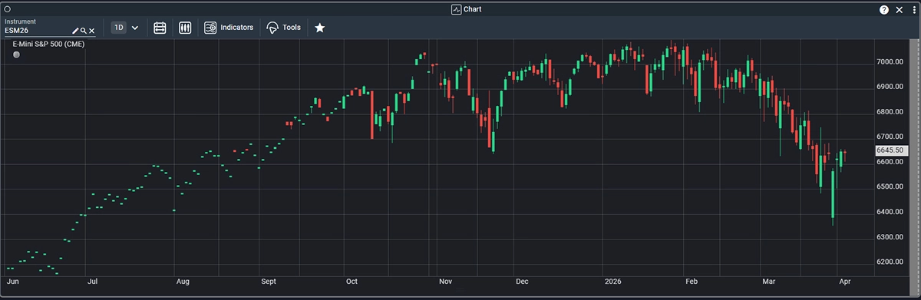Open the chart type candlestick icon

[x=185, y=28]
